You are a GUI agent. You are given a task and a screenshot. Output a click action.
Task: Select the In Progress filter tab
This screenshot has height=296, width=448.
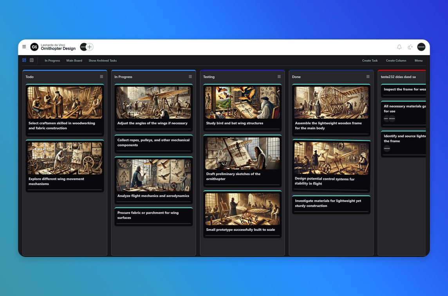click(x=52, y=61)
